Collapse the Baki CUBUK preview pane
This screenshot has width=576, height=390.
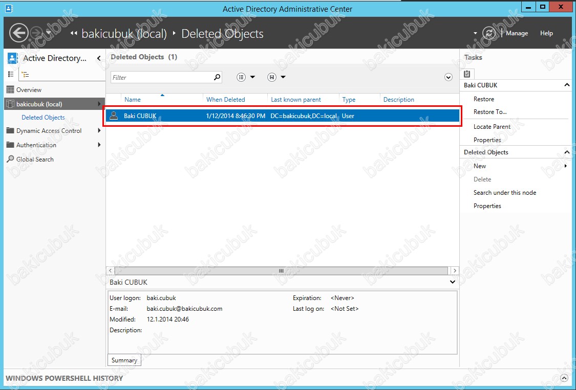[x=452, y=282]
